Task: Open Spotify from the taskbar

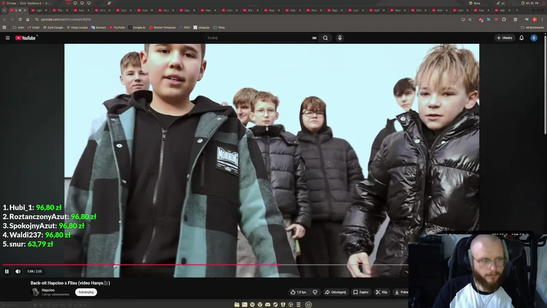Action: [x=252, y=305]
